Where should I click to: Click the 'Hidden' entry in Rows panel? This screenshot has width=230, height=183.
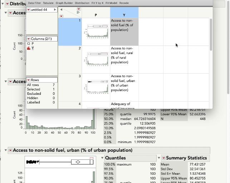(x=41, y=98)
